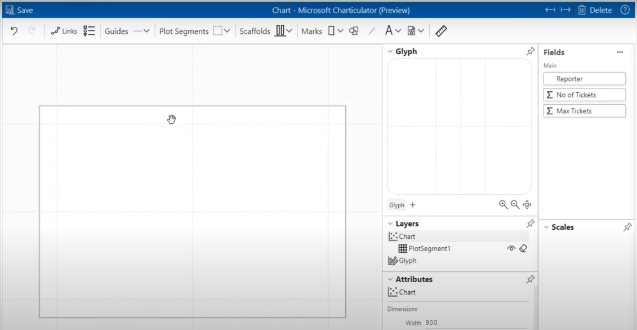Select the Symbol mark tool
Image resolution: width=637 pixels, height=330 pixels.
[354, 31]
